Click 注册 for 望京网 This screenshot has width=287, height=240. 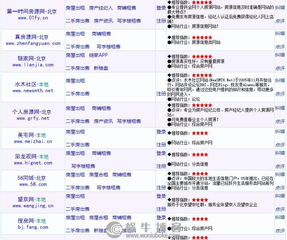coord(161,209)
